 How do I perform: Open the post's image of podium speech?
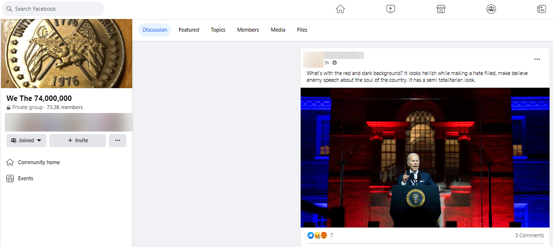(x=425, y=157)
